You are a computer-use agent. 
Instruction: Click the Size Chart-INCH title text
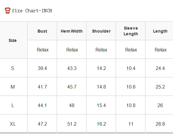tap(32, 11)
